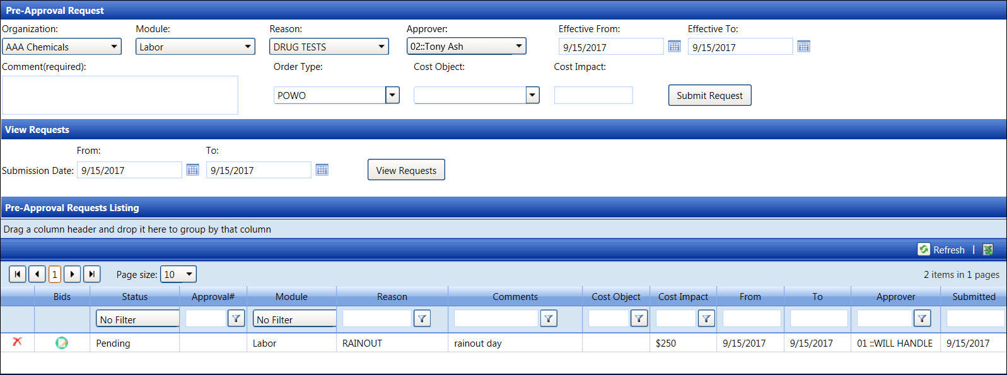Image resolution: width=1007 pixels, height=375 pixels.
Task: Click the View Requests button
Action: (406, 170)
